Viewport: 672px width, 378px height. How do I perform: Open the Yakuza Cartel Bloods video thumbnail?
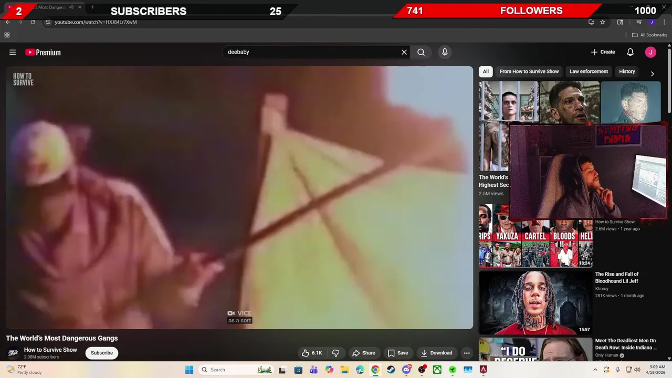tap(535, 236)
